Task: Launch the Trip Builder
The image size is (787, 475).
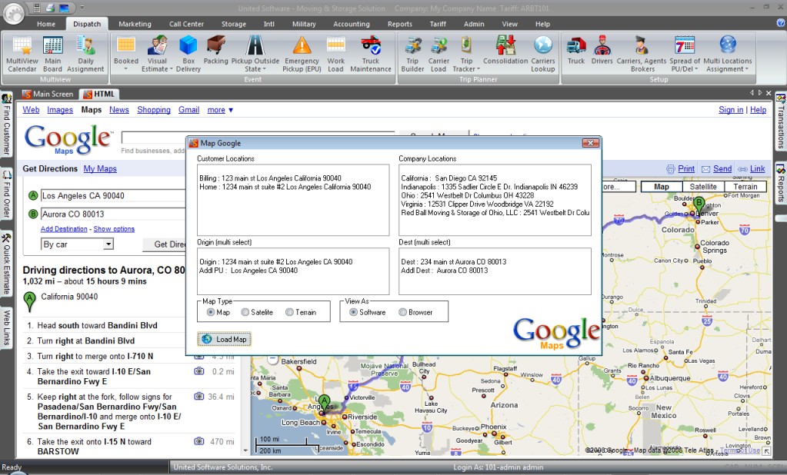Action: coord(412,55)
